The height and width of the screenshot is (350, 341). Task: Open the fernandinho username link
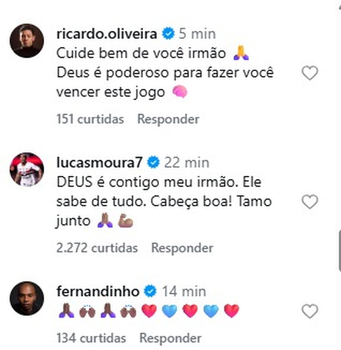tap(98, 291)
